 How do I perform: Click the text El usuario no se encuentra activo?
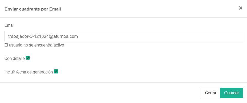34,45
